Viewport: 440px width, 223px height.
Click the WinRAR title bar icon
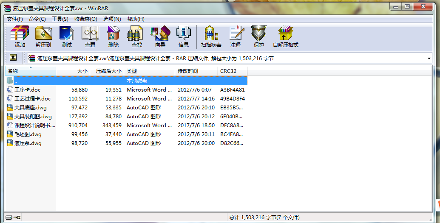(x=7, y=8)
